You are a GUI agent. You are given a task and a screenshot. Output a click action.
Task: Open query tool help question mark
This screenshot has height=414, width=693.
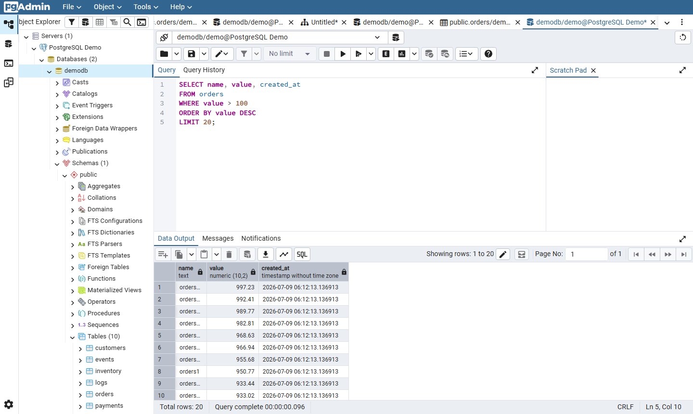tap(488, 54)
